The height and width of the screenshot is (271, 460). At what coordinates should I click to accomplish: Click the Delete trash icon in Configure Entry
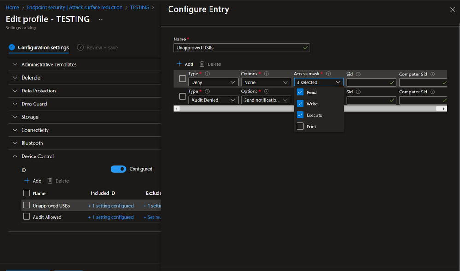(202, 64)
